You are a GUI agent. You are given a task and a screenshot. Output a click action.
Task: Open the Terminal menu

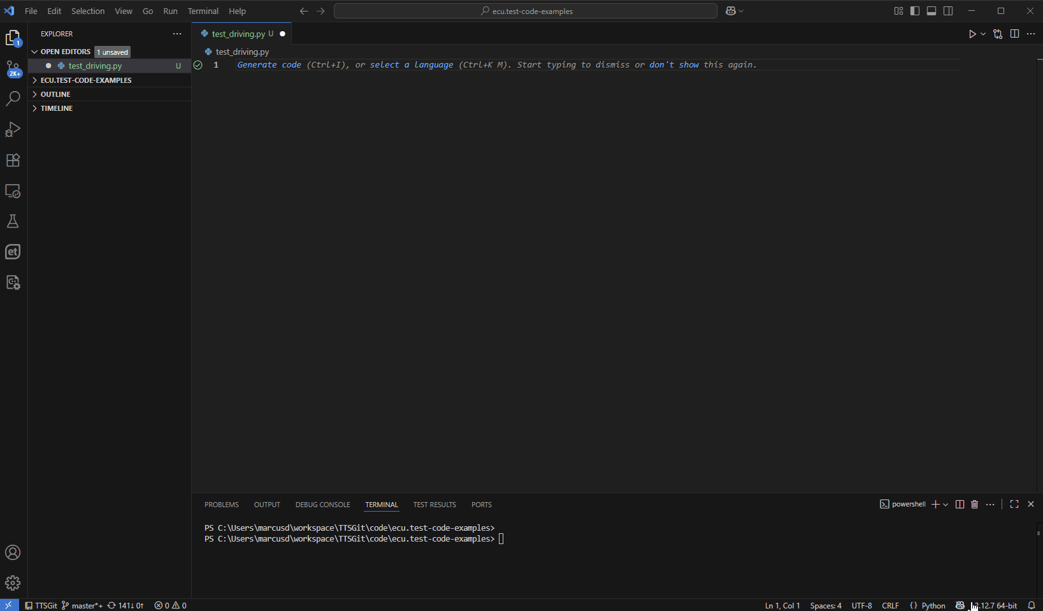pyautogui.click(x=203, y=11)
